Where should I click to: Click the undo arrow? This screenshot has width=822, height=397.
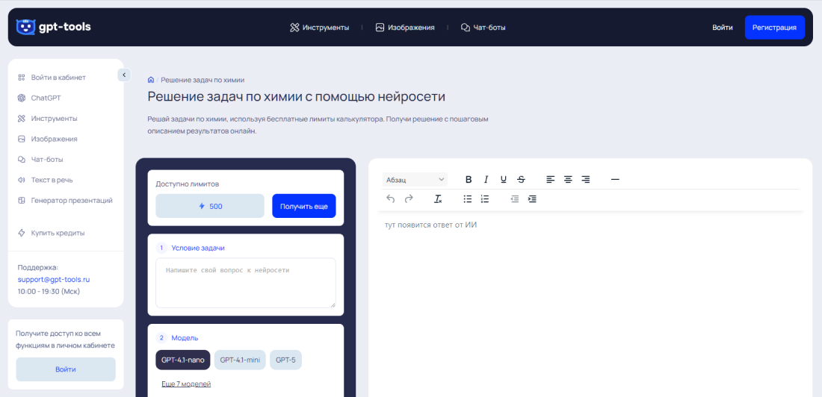pos(391,198)
